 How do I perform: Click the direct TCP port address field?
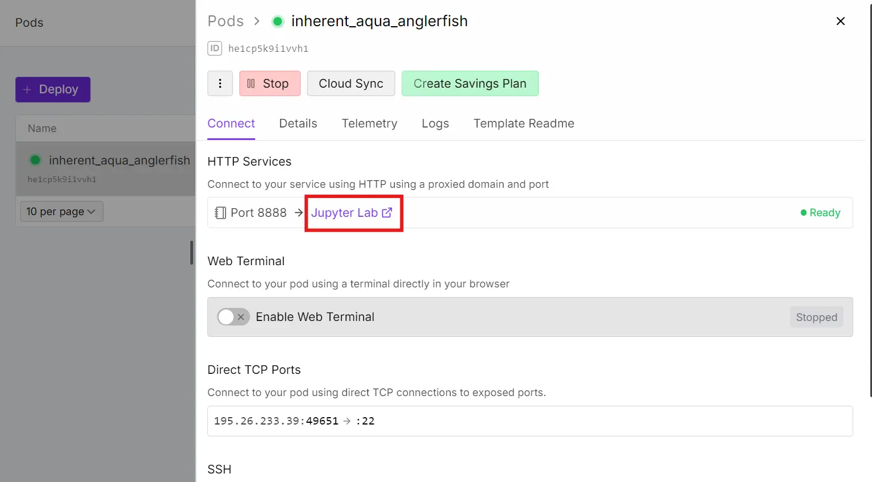[x=530, y=421]
